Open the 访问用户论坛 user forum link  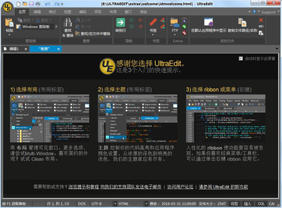(x=180, y=187)
